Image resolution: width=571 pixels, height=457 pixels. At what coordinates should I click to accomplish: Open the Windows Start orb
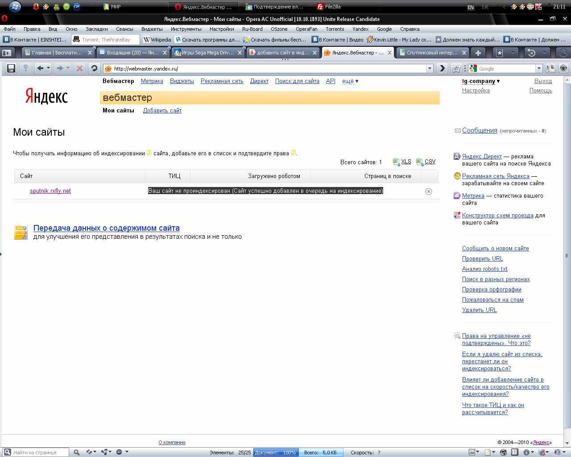click(x=15, y=7)
